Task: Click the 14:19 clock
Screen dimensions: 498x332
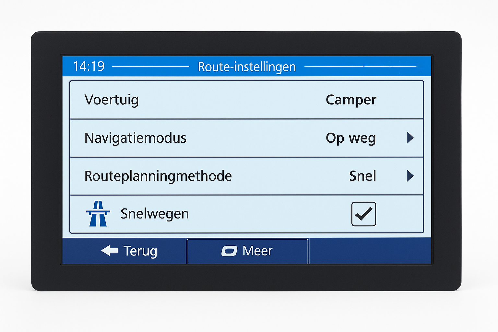Action: click(x=89, y=66)
